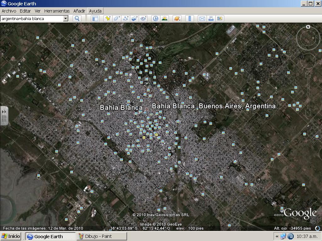Click the network connection tray icon
Viewport: 322px width, 241px height.
[283, 237]
